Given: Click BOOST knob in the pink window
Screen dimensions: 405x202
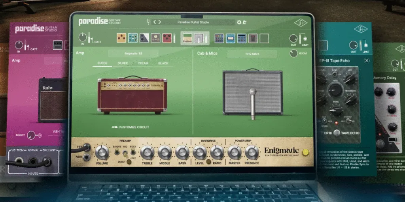Looking at the screenshot, I should click(31, 135).
